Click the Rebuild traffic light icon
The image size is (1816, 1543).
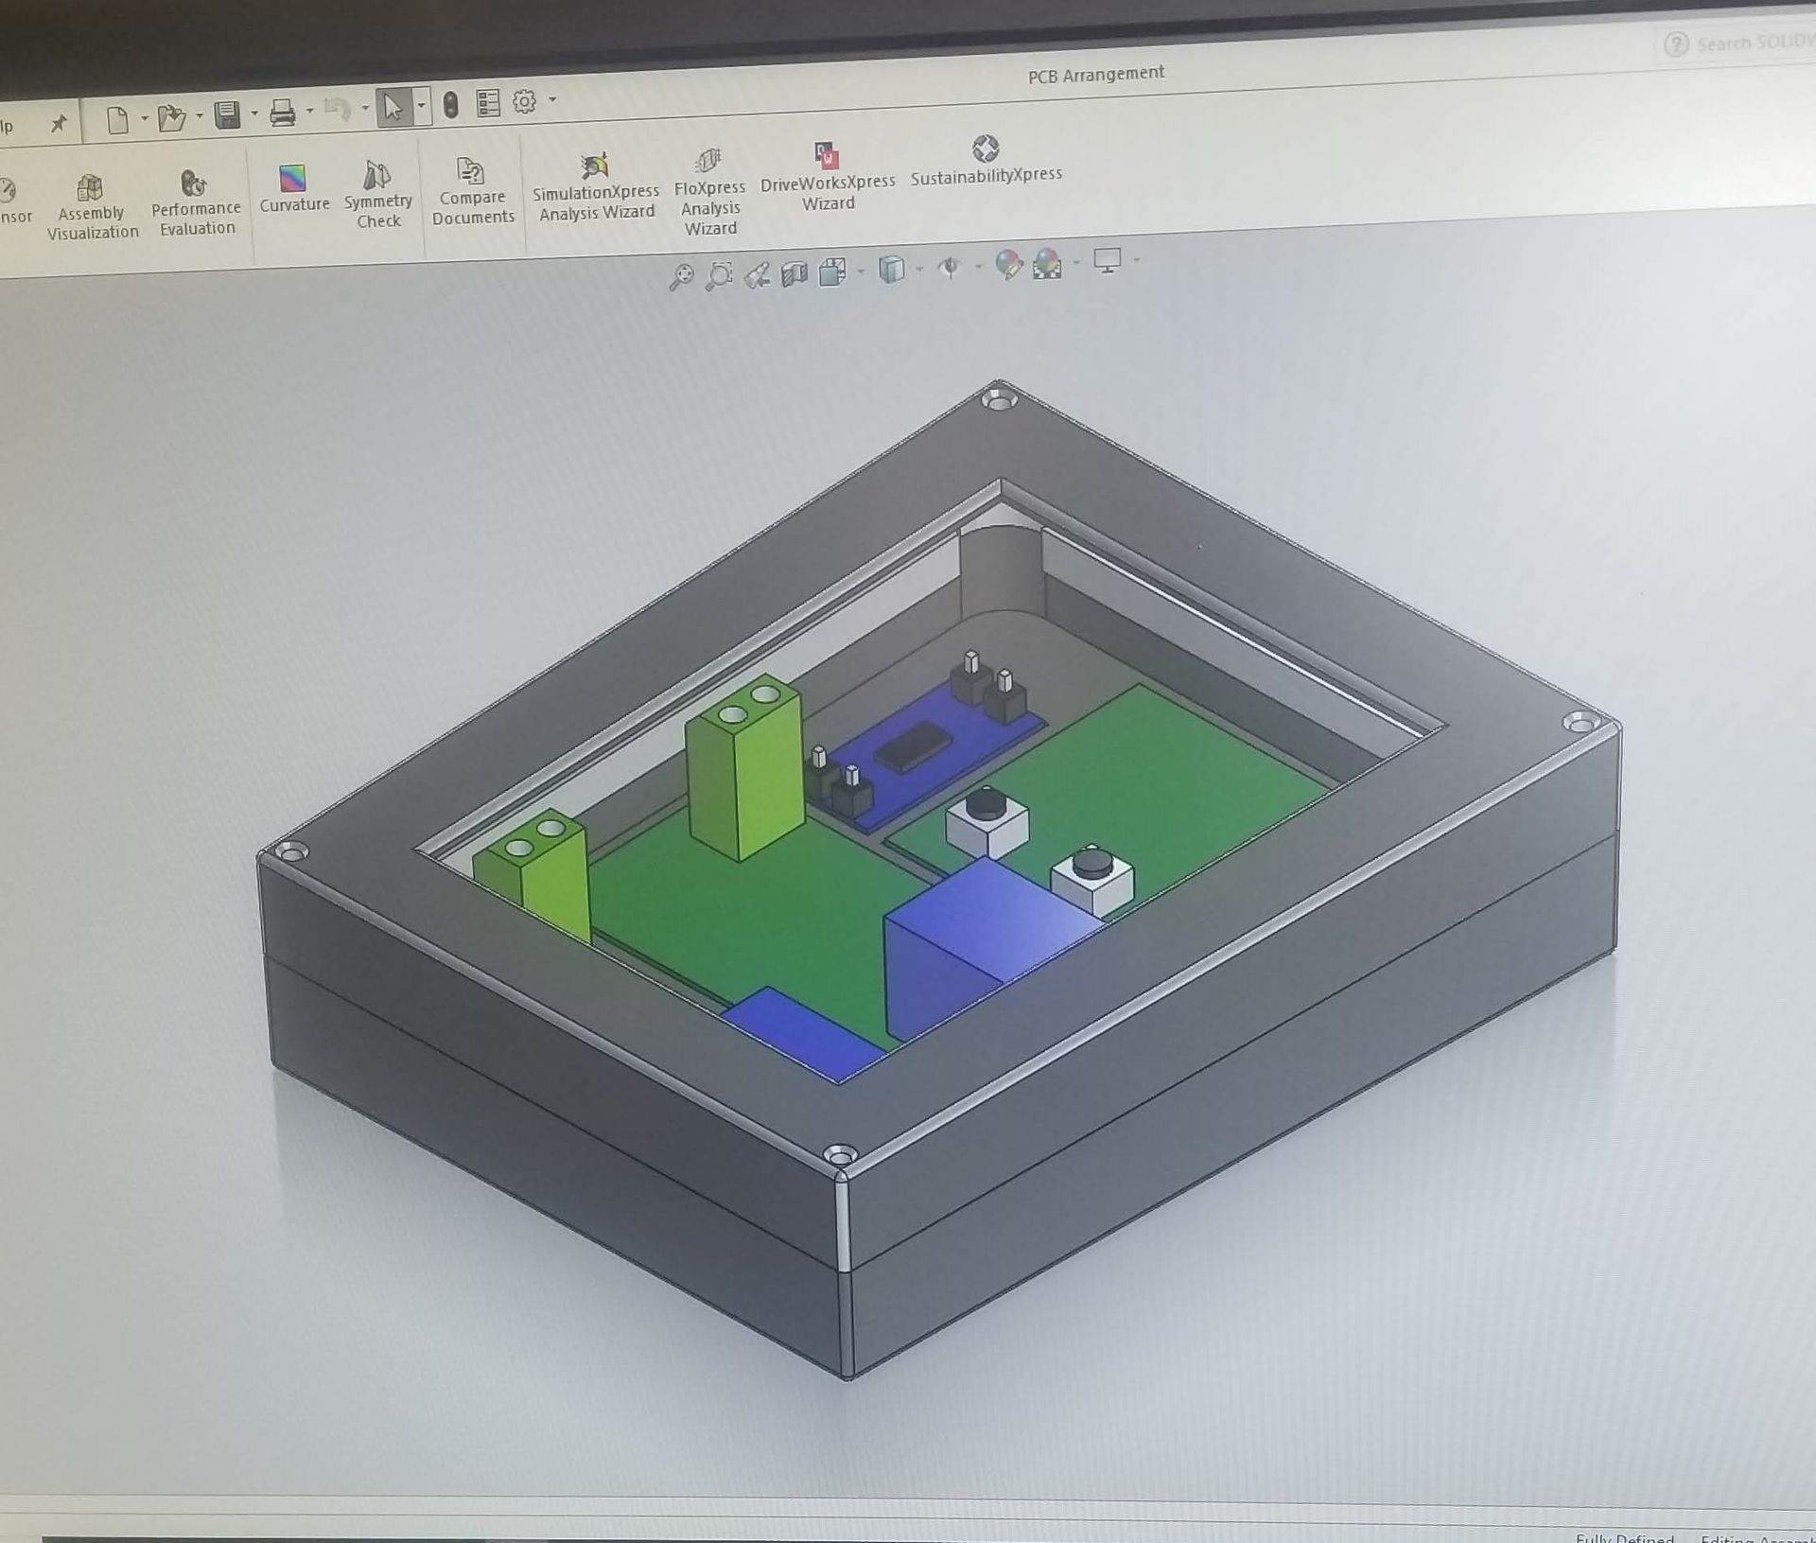tap(451, 105)
